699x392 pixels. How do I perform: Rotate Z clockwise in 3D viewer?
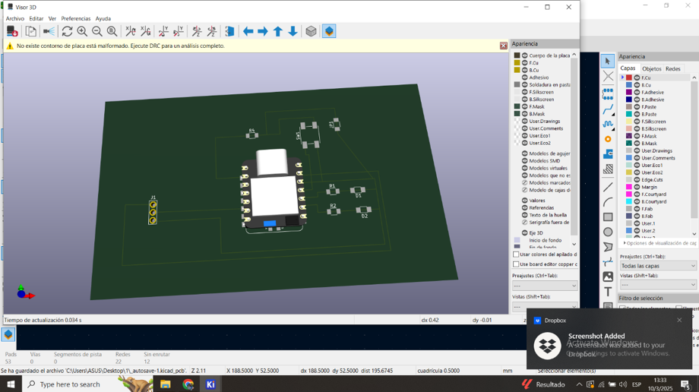[x=197, y=31]
